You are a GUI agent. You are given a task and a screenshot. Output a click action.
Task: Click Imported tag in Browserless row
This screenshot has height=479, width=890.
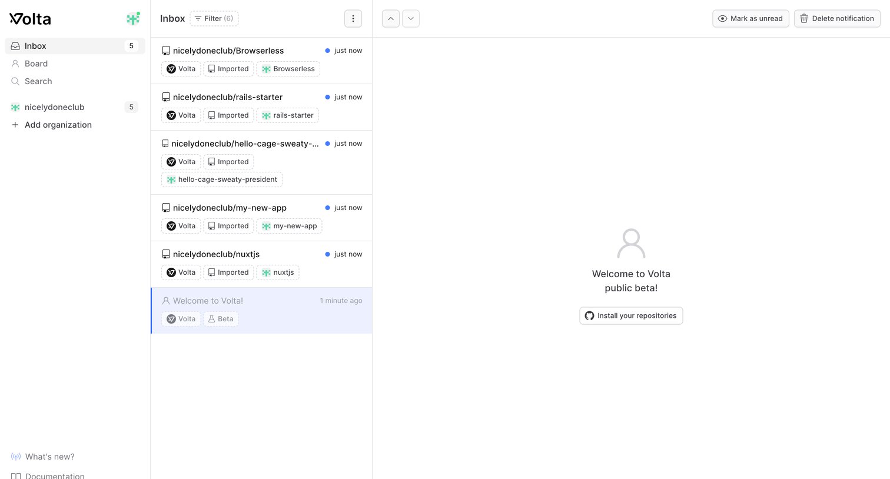(228, 69)
